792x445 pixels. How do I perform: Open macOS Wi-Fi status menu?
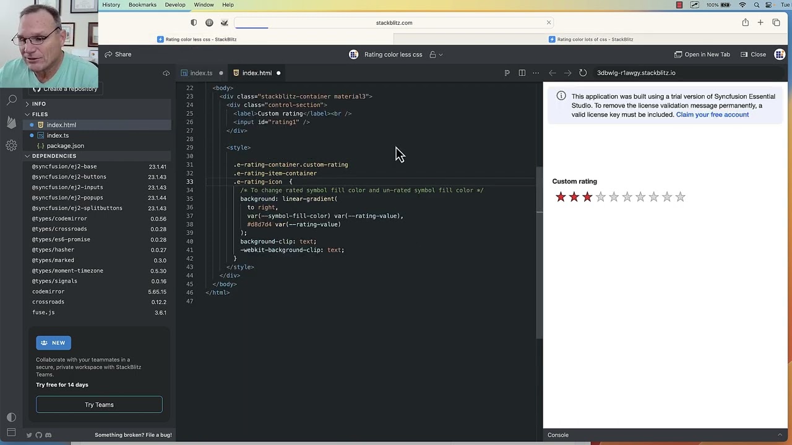pos(742,5)
